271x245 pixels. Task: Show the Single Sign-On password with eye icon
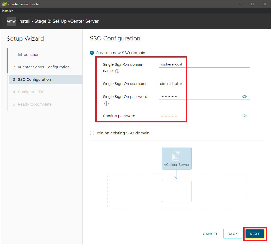(x=244, y=97)
